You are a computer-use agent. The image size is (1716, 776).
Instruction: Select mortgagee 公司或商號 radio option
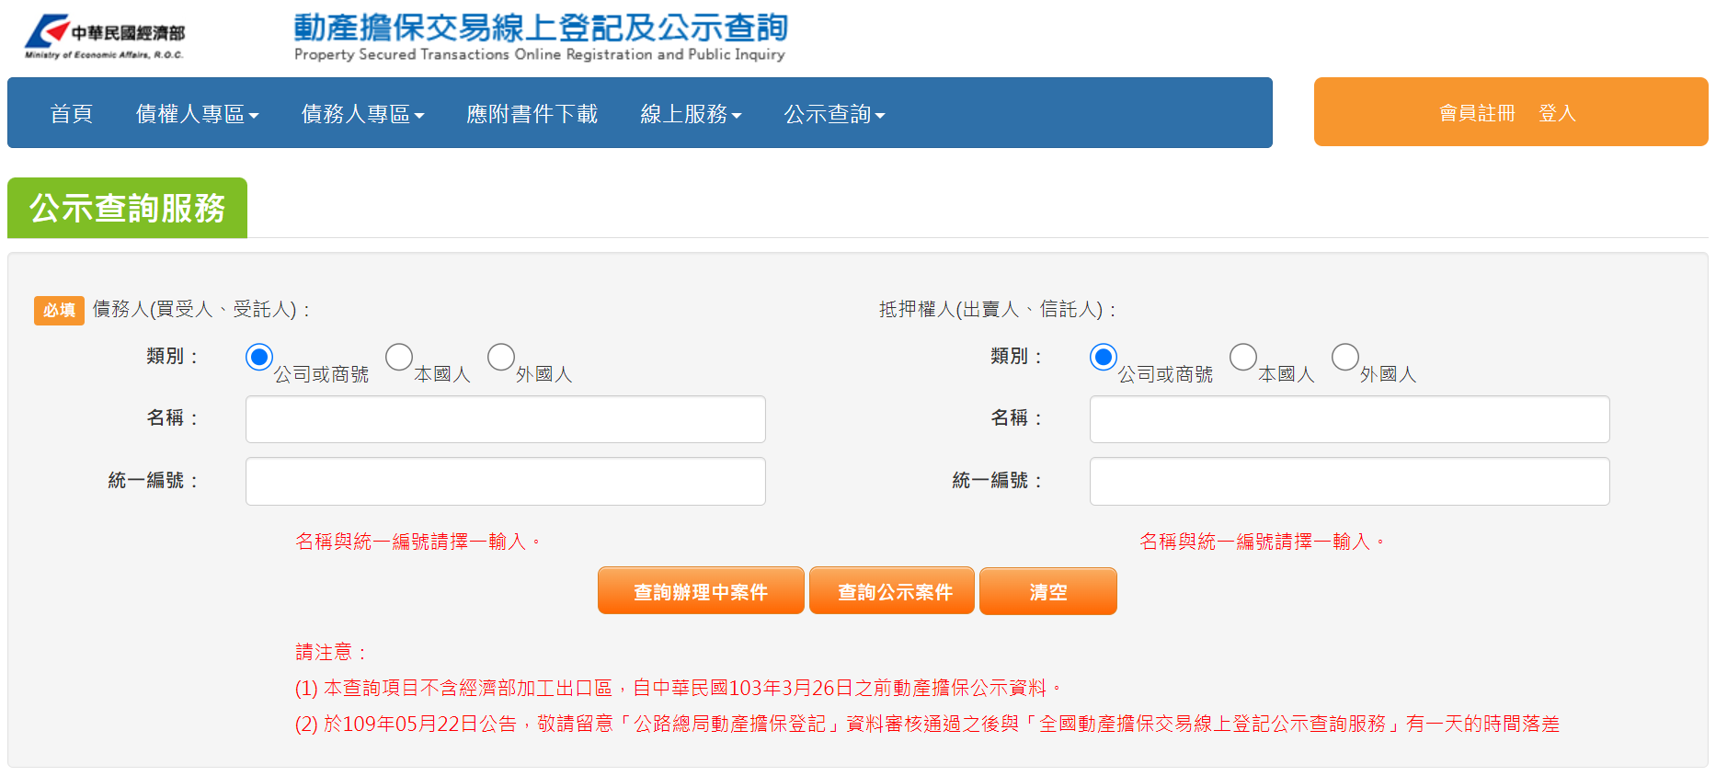1104,357
